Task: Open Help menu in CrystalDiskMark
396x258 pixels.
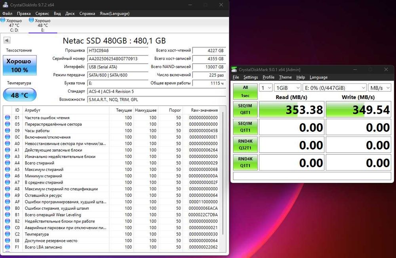Action: [x=301, y=77]
